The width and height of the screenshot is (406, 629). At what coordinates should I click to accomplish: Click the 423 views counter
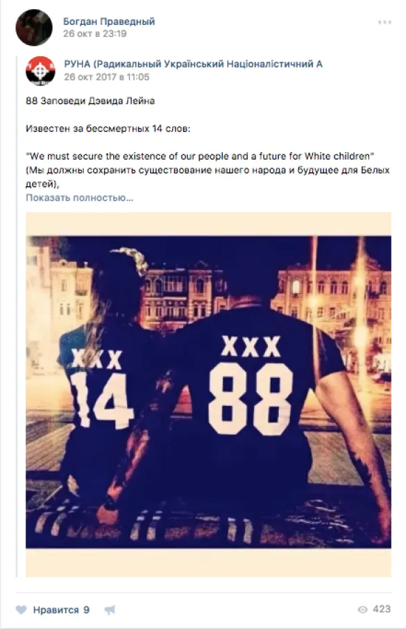point(382,610)
